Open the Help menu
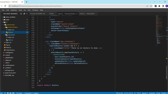This screenshot has height=94, width=168. click(41, 10)
